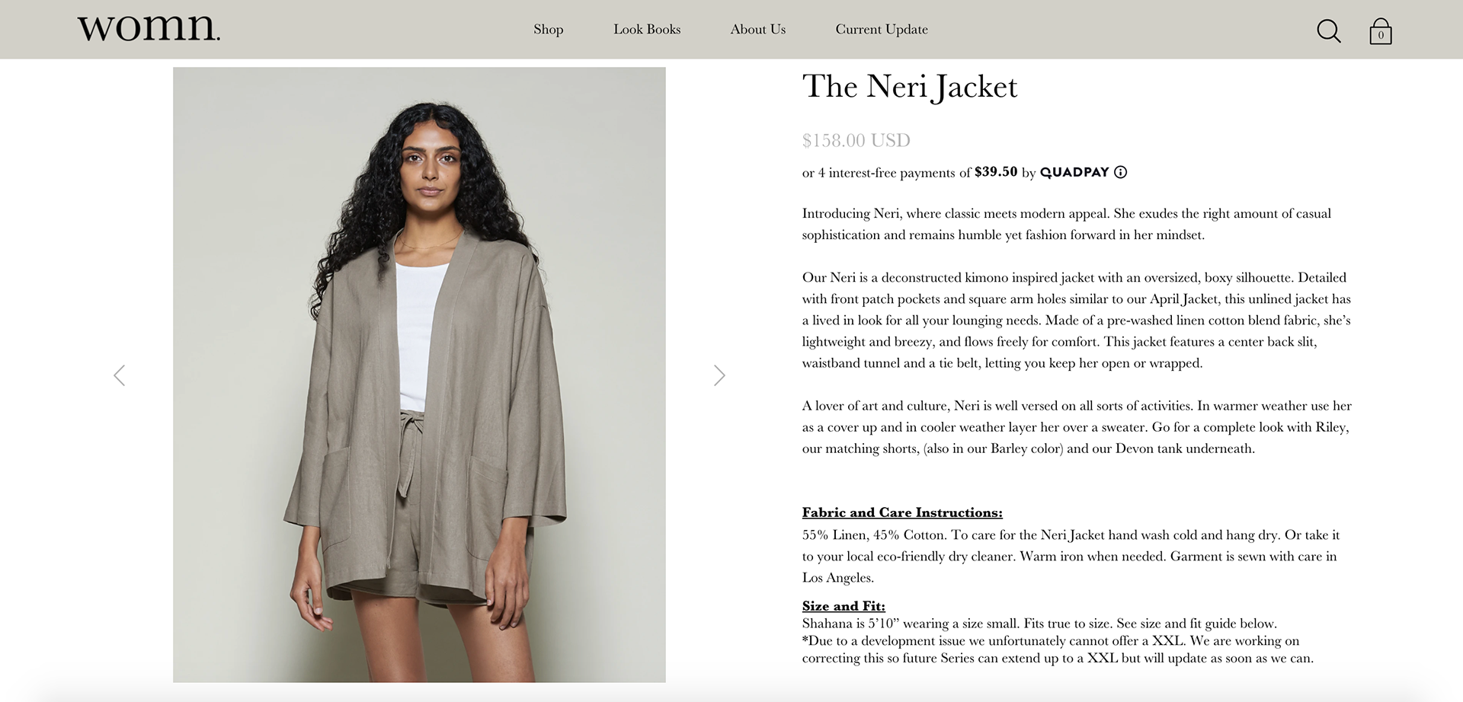Advance to the next product photo arrow
The image size is (1463, 702).
pos(719,375)
